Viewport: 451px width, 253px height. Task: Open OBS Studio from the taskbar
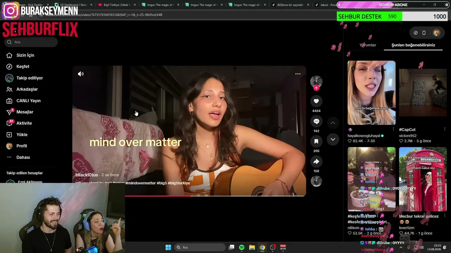tap(272, 247)
